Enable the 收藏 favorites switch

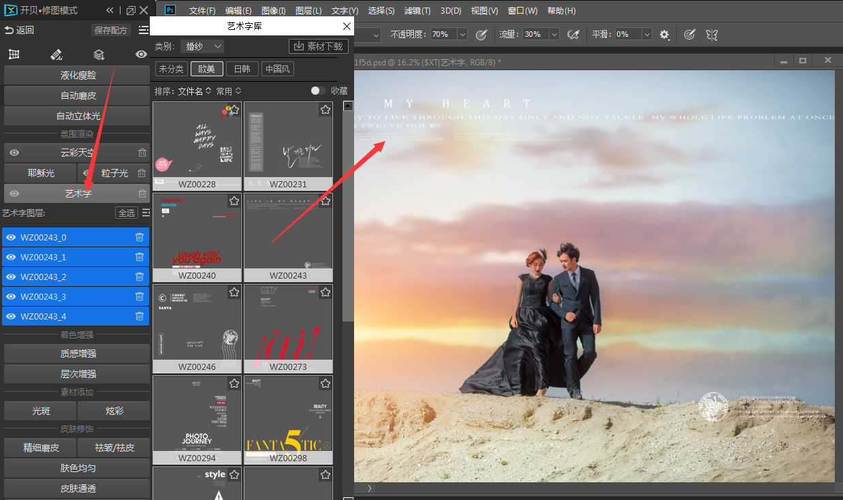(x=317, y=91)
